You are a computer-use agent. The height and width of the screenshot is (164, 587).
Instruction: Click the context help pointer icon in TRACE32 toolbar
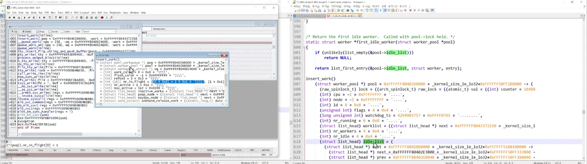click(60, 18)
